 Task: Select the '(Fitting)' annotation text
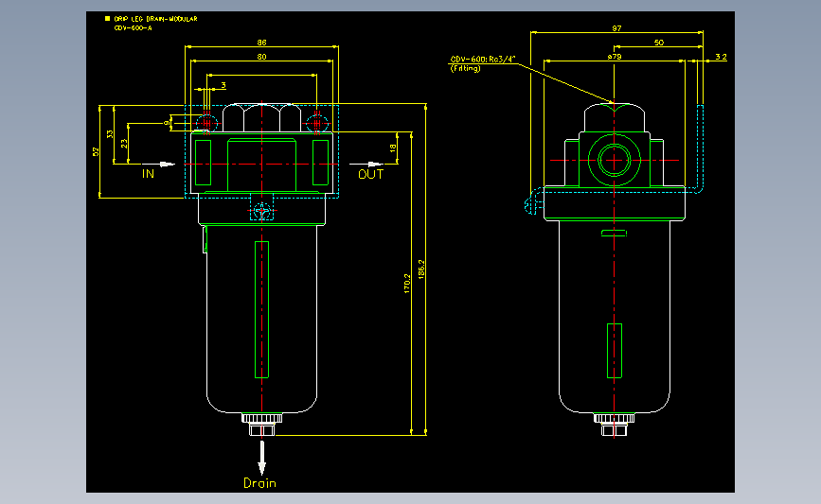pyautogui.click(x=466, y=68)
